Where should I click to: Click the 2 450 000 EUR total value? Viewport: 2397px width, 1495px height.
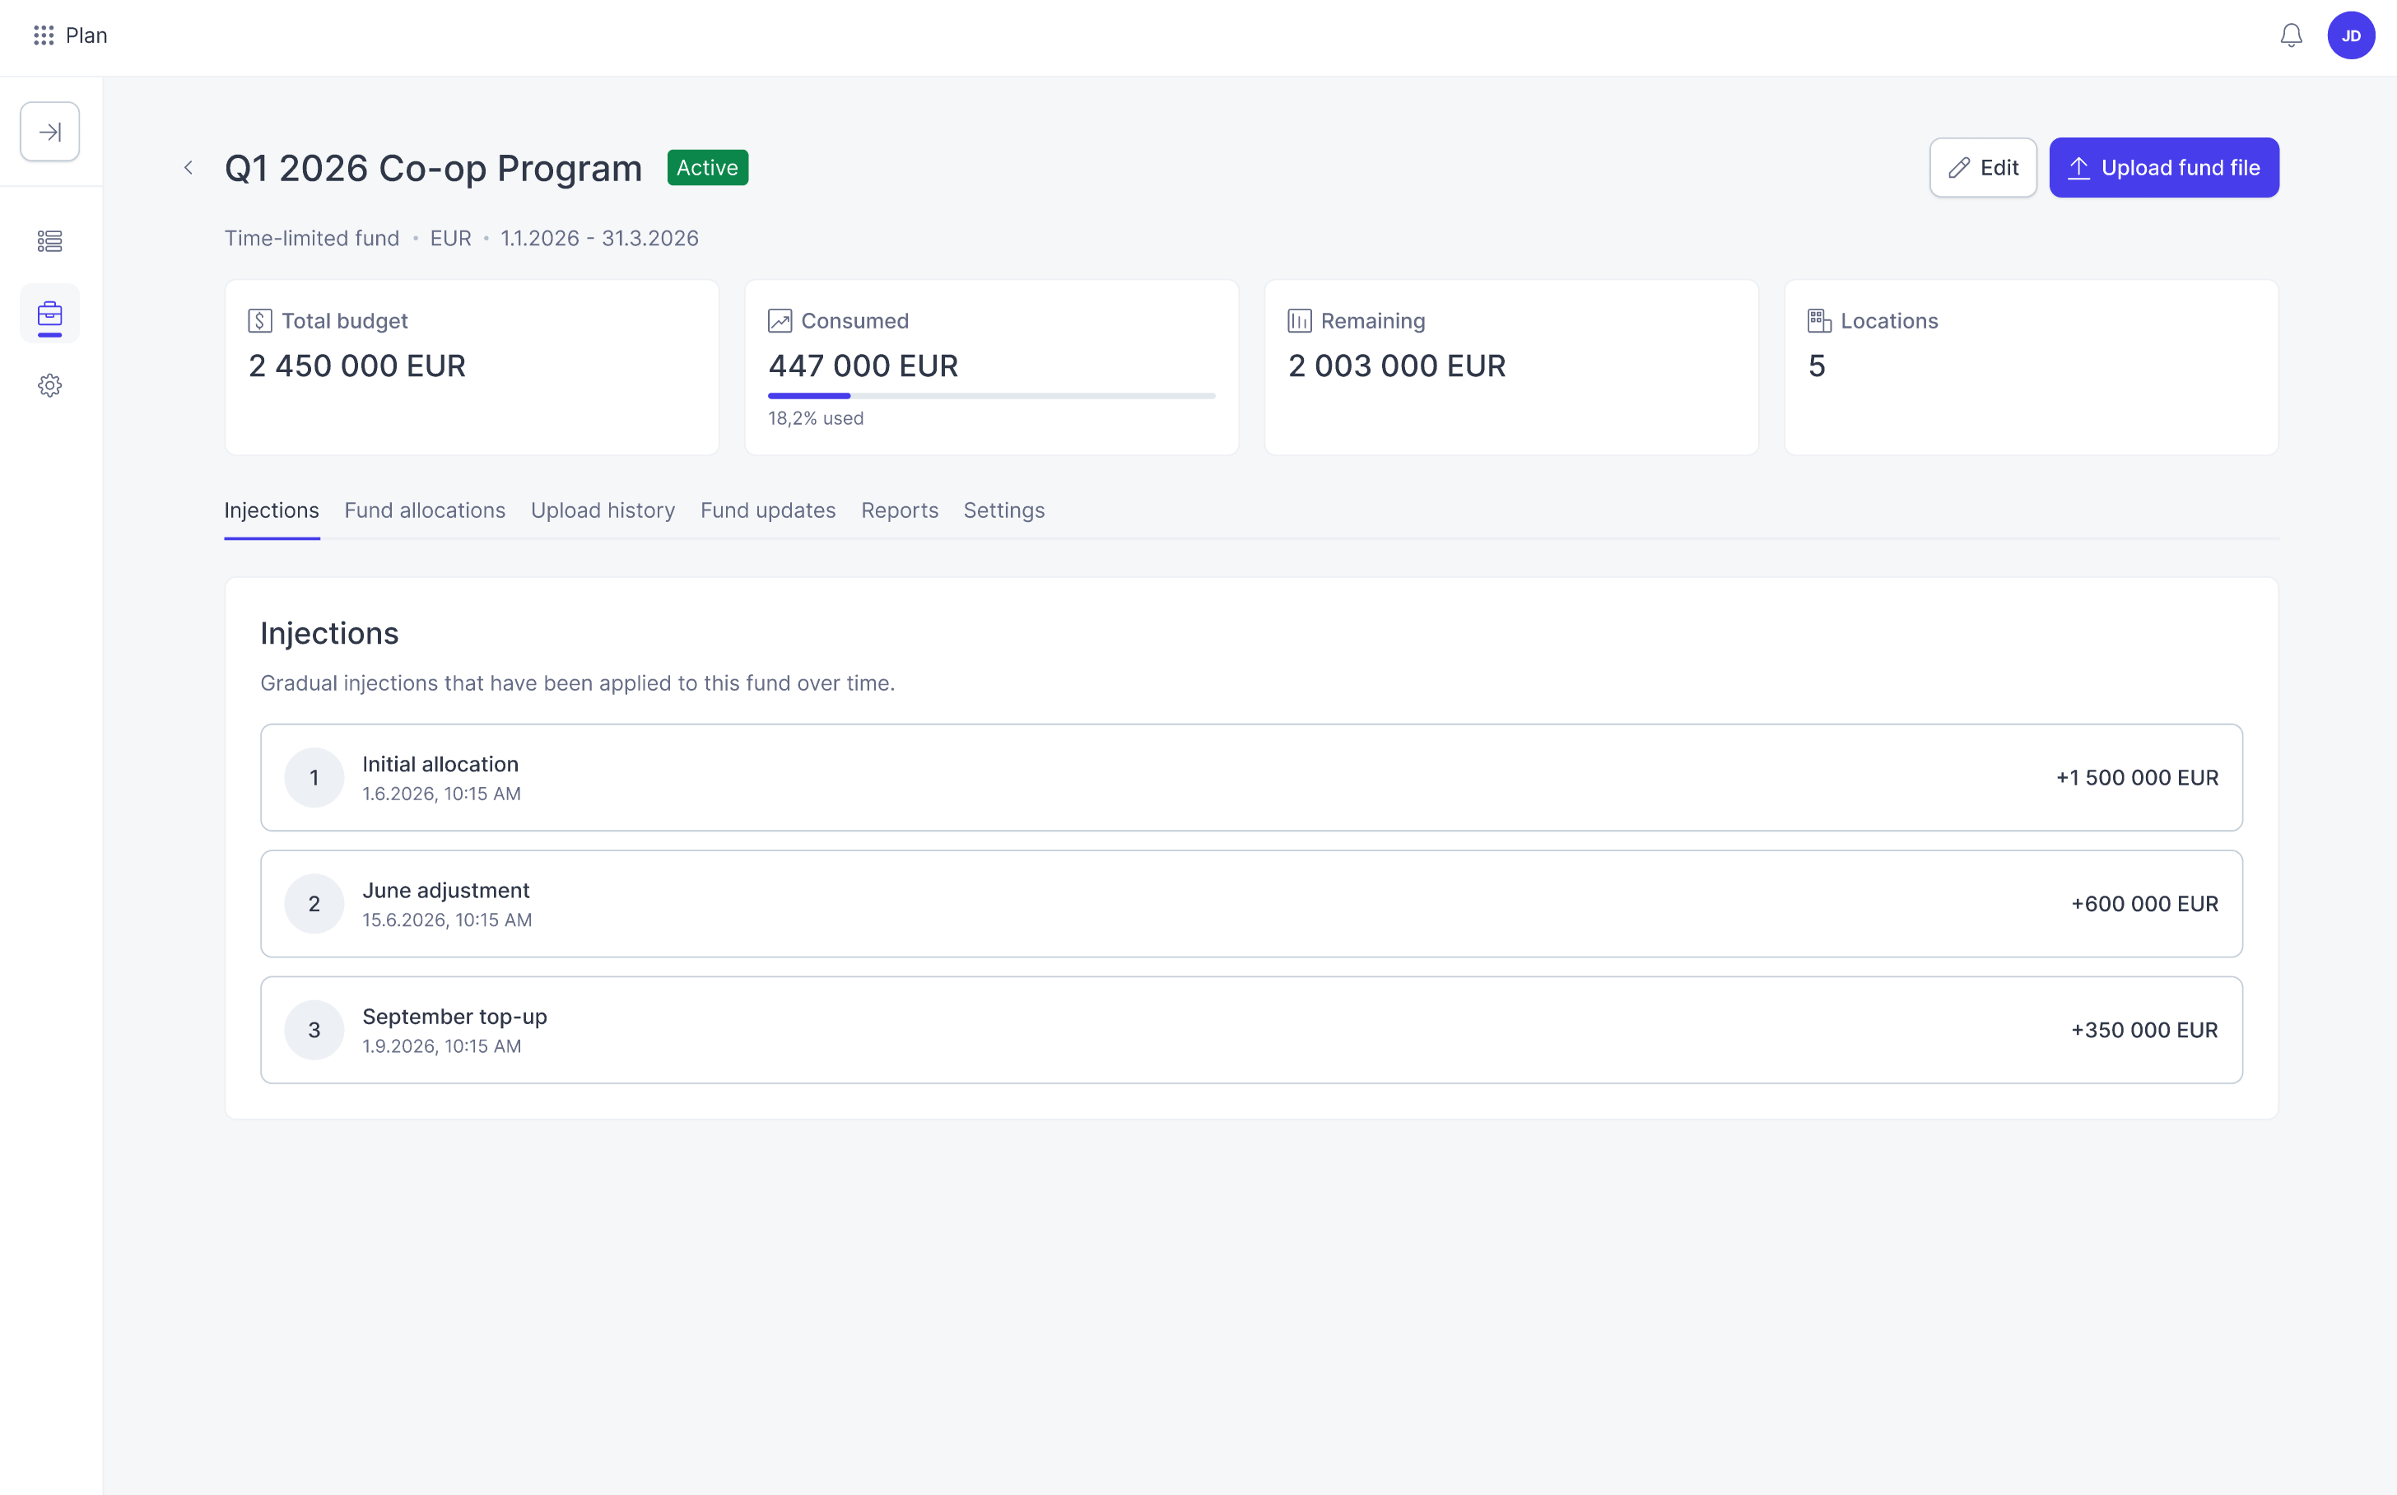pos(356,367)
